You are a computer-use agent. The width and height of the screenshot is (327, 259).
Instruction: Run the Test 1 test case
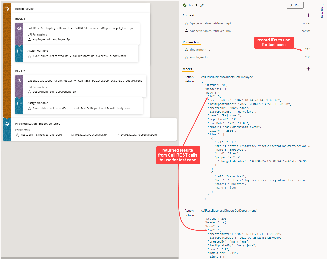pyautogui.click(x=295, y=5)
